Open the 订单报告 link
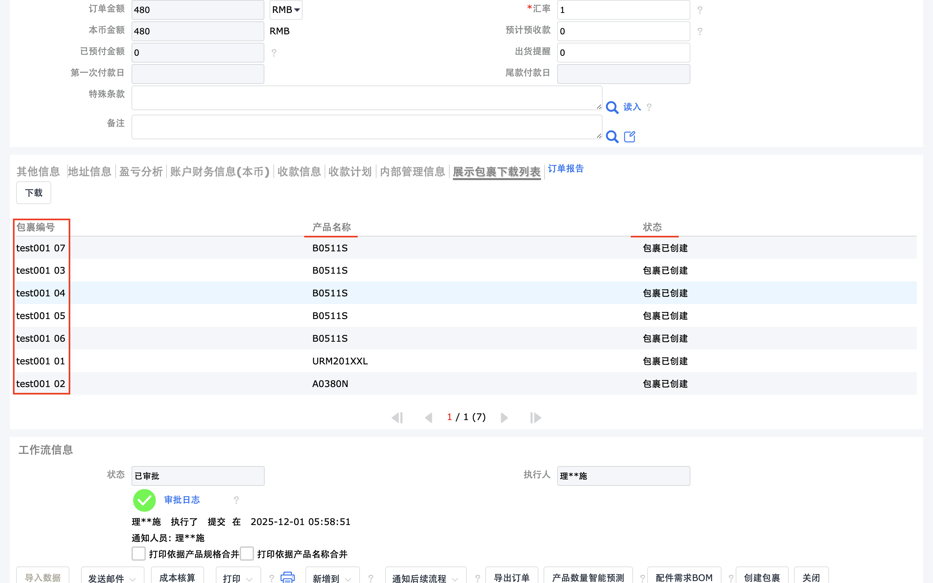This screenshot has height=583, width=933. 566,169
